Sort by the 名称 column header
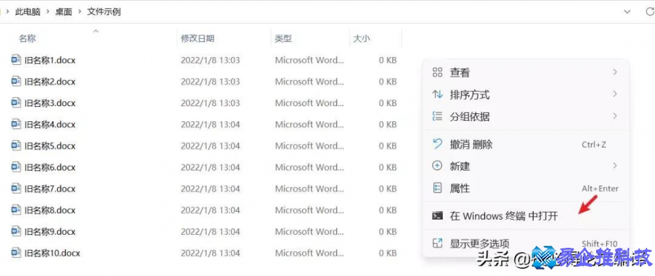The image size is (655, 276). 27,39
